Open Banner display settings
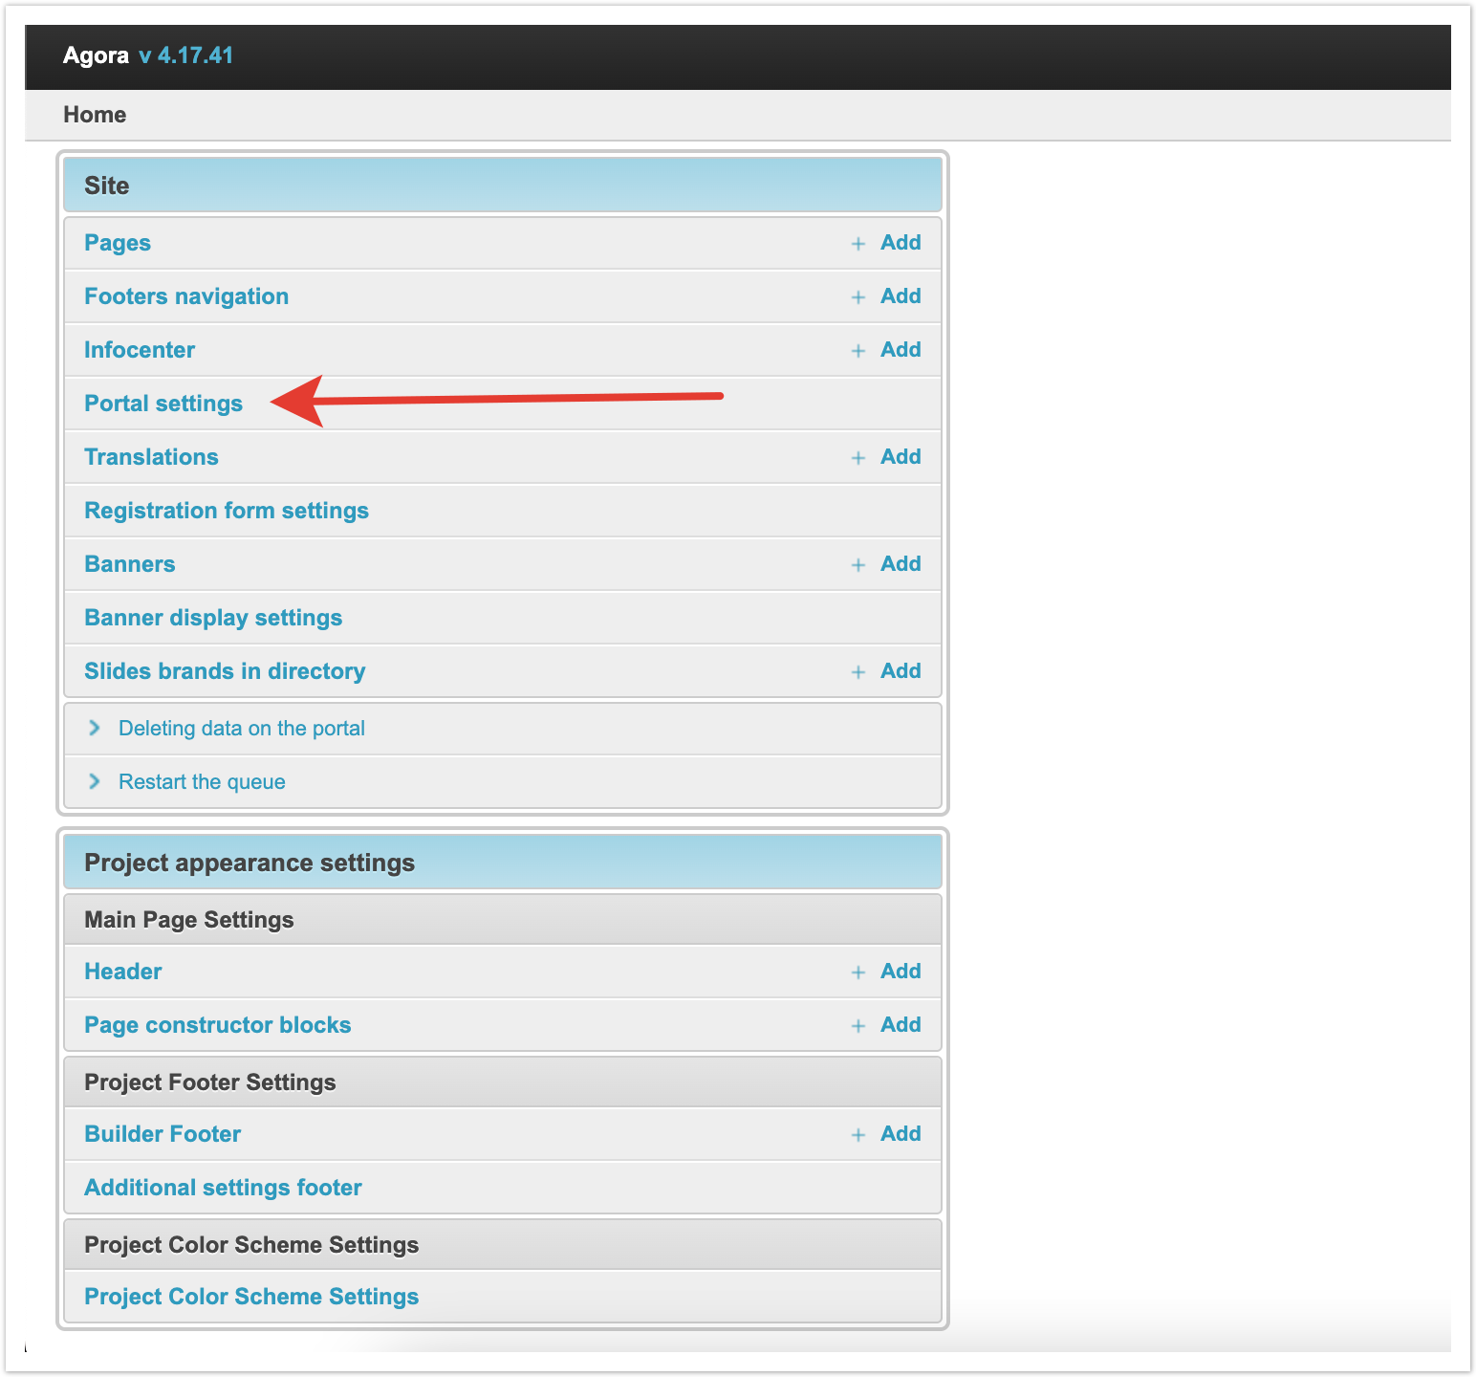 [x=213, y=618]
